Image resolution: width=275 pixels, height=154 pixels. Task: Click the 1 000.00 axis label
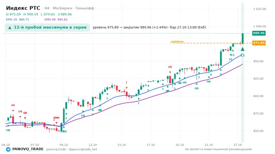click(260, 27)
